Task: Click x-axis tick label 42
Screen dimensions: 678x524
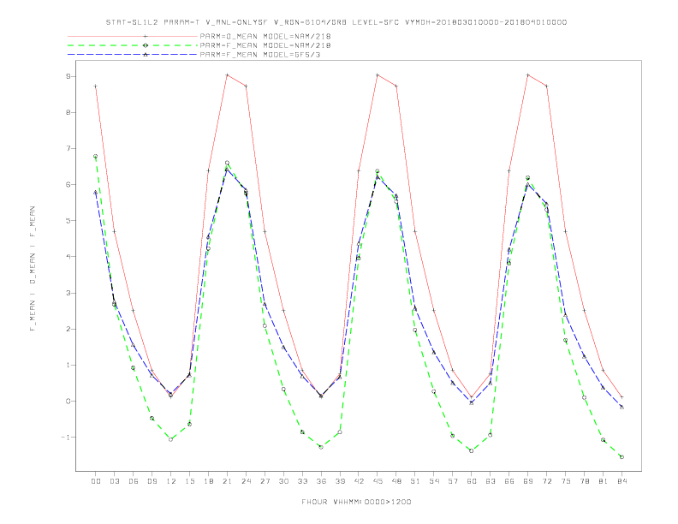Action: coord(359,481)
